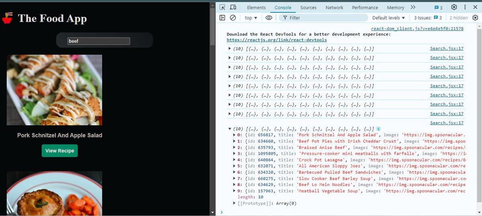Open the Network tab
Image resolution: width=482 pixels, height=216 pixels.
click(334, 8)
